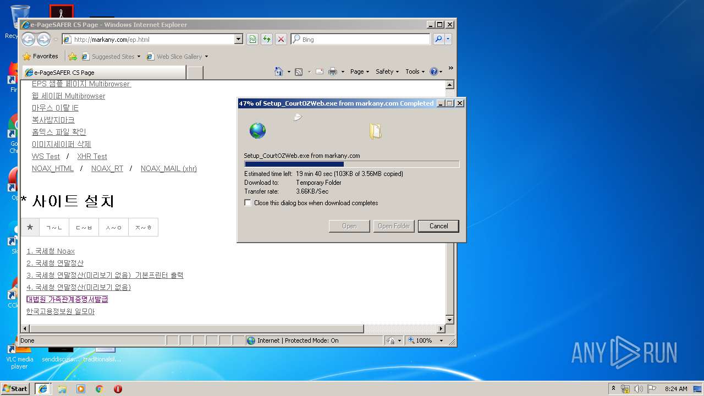Open the NOAX_HTML link

[x=53, y=168]
